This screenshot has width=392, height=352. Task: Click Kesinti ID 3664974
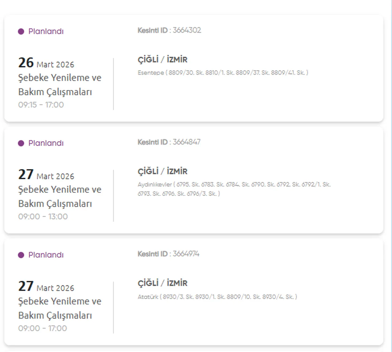click(x=168, y=254)
